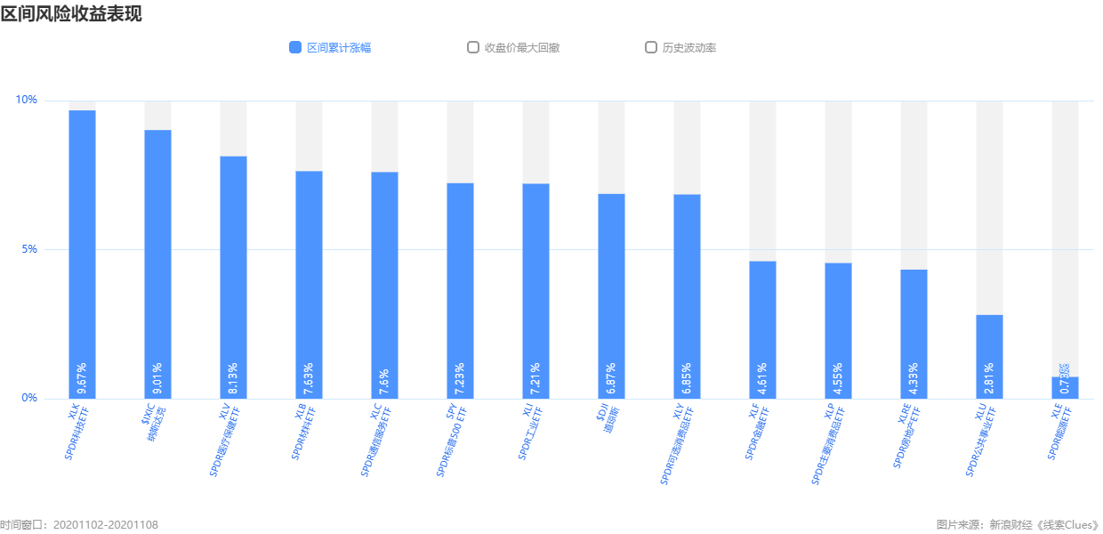The width and height of the screenshot is (1103, 534).
Task: Click the SPY bar showing 7.23%
Action: coord(460,290)
